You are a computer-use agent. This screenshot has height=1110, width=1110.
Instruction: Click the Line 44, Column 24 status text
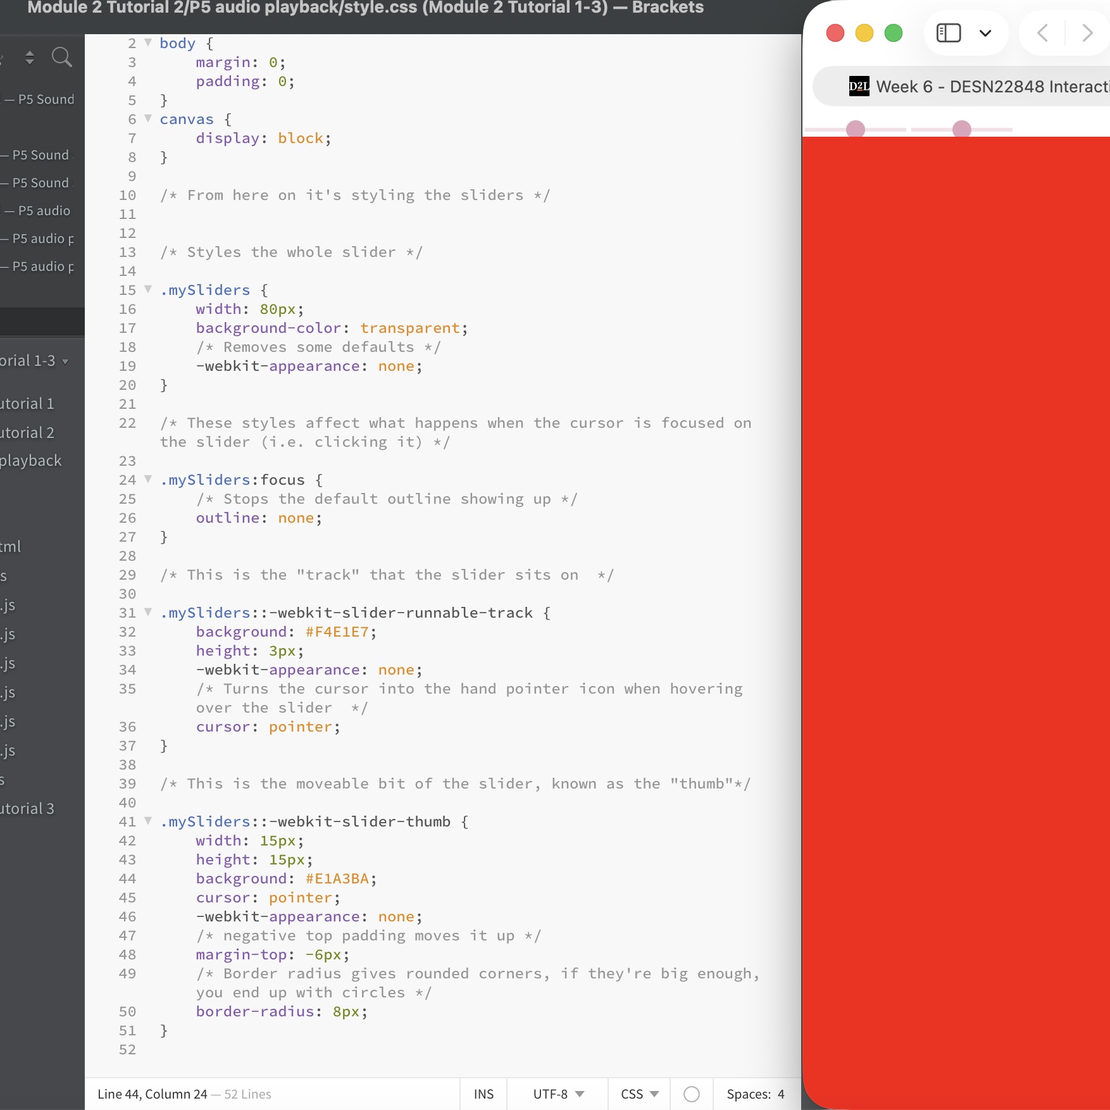[152, 1094]
